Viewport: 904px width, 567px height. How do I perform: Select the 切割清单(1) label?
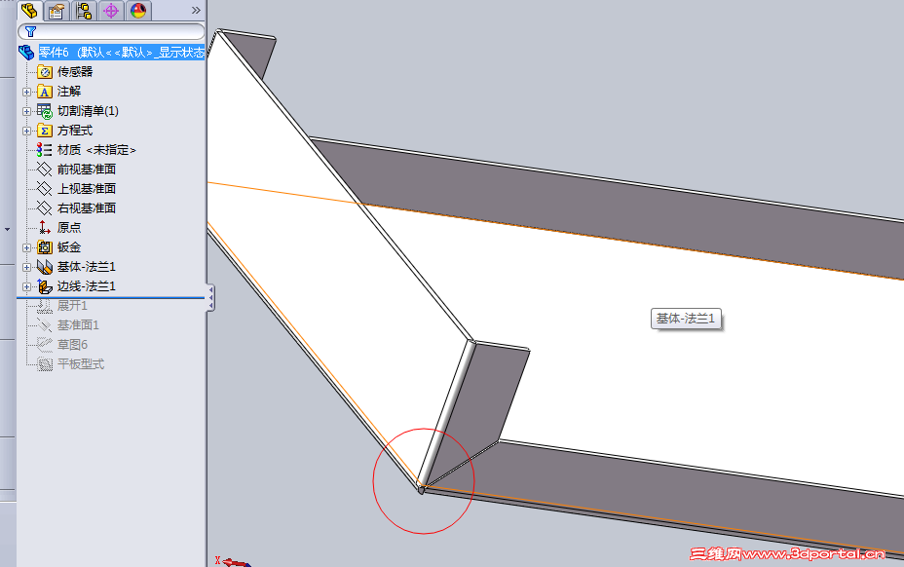pyautogui.click(x=88, y=111)
